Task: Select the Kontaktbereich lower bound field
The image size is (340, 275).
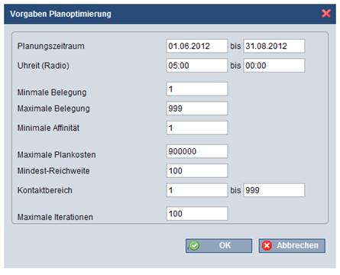Action: click(x=197, y=190)
